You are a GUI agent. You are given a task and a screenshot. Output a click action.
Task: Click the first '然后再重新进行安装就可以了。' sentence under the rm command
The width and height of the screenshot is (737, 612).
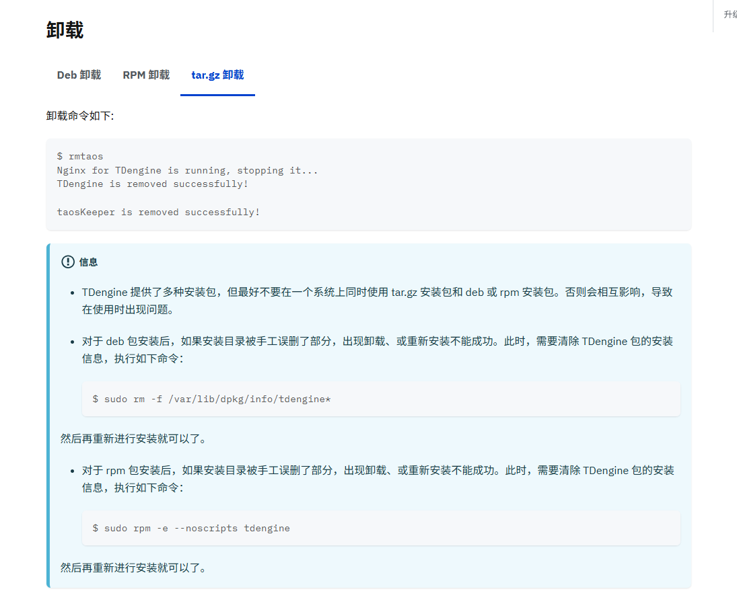pyautogui.click(x=133, y=438)
